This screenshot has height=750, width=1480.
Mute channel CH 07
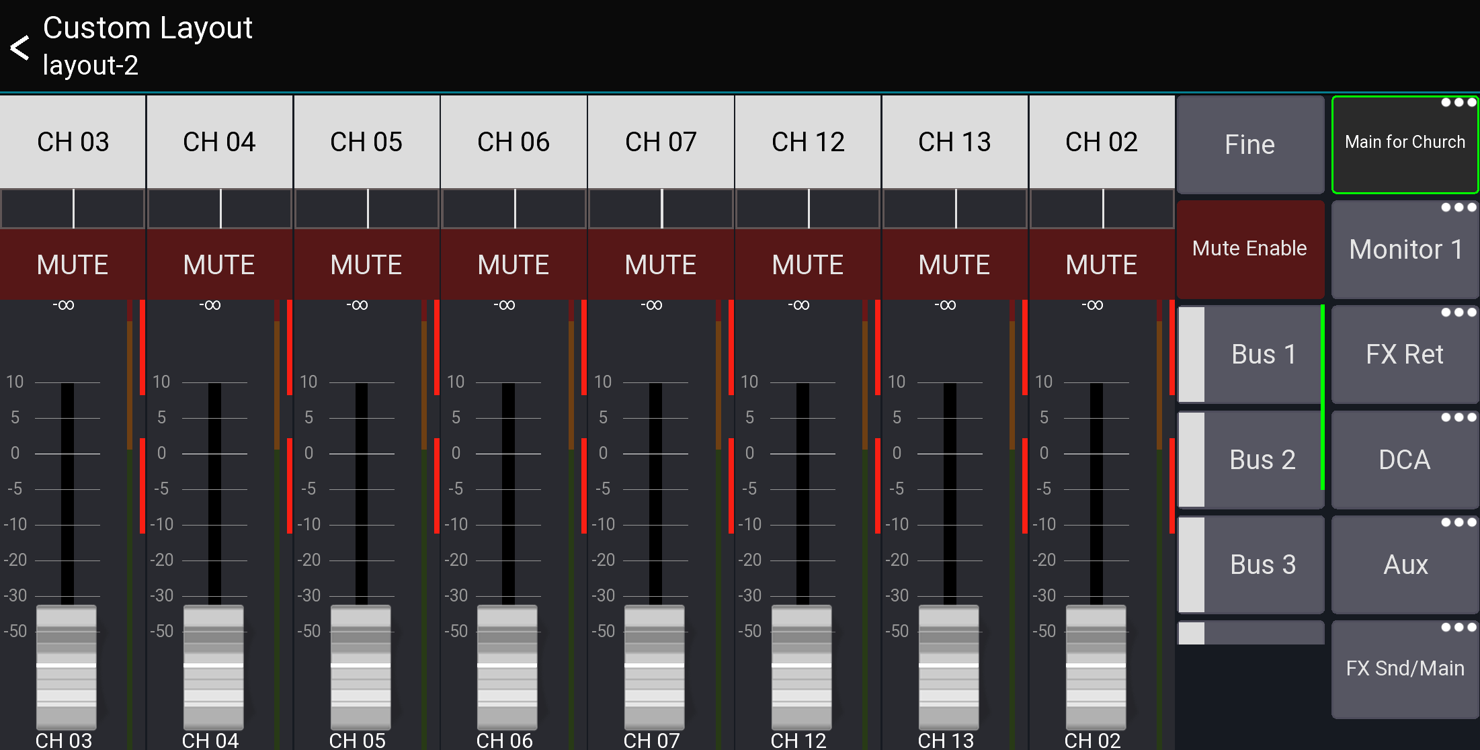(661, 264)
